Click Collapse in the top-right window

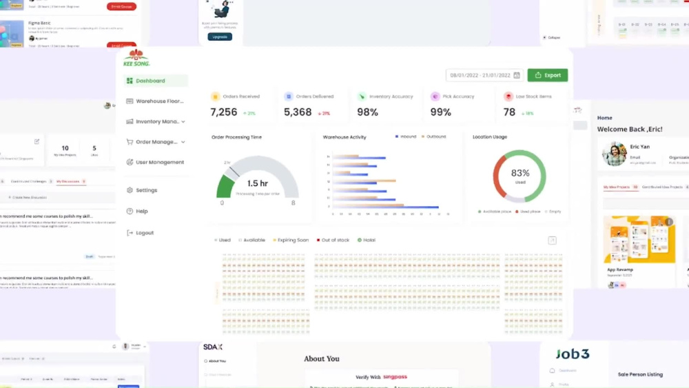pos(551,38)
